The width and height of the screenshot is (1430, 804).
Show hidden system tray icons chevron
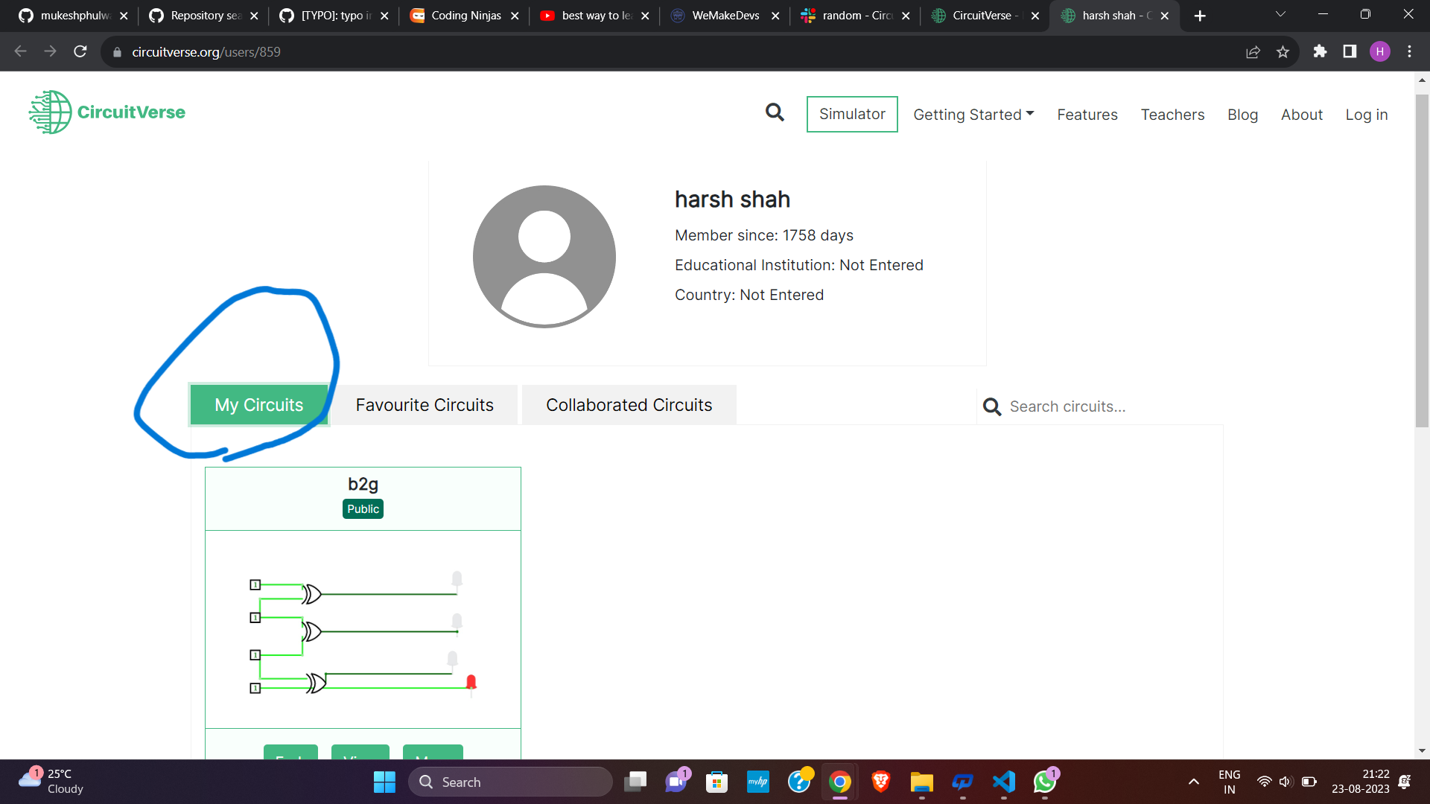pyautogui.click(x=1194, y=782)
